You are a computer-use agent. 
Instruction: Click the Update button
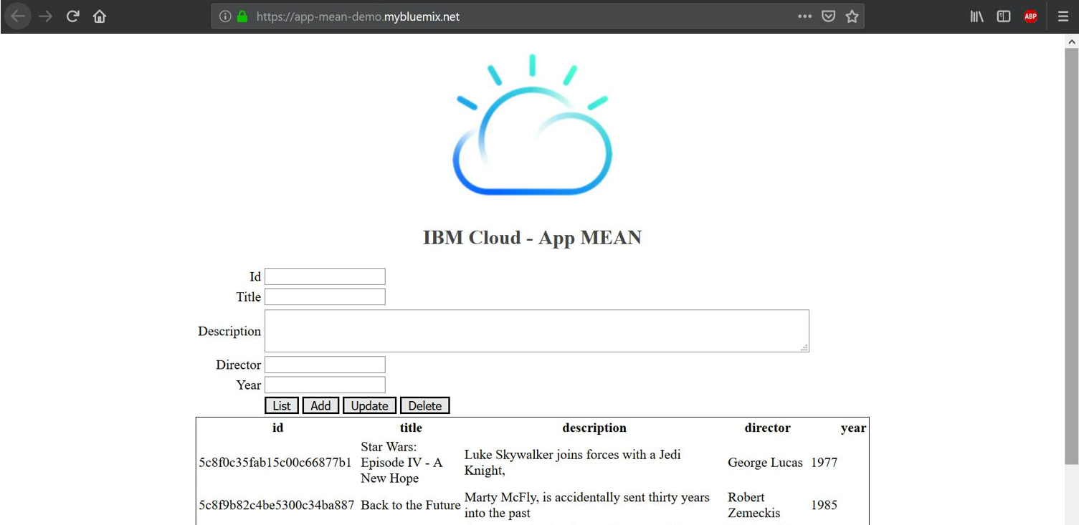369,405
